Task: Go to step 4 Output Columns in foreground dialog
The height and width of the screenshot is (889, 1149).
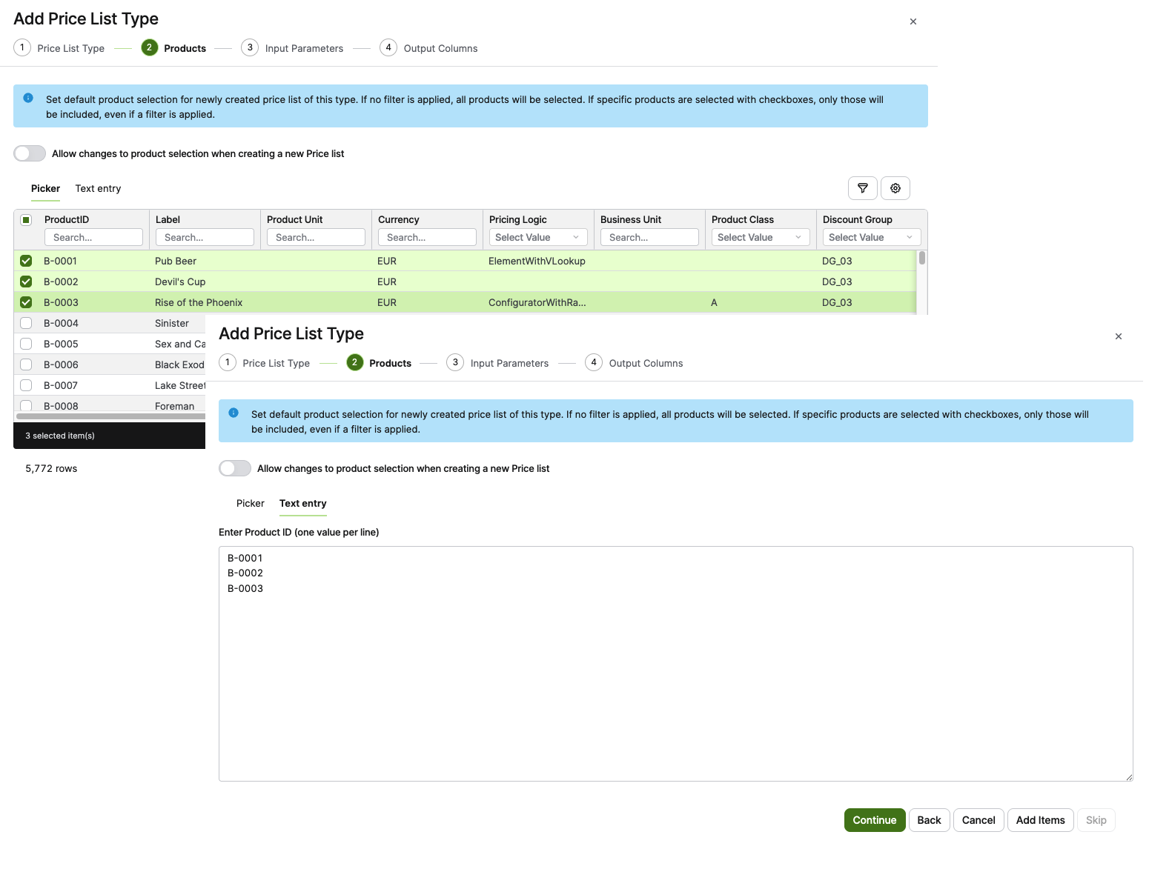Action: click(x=635, y=363)
